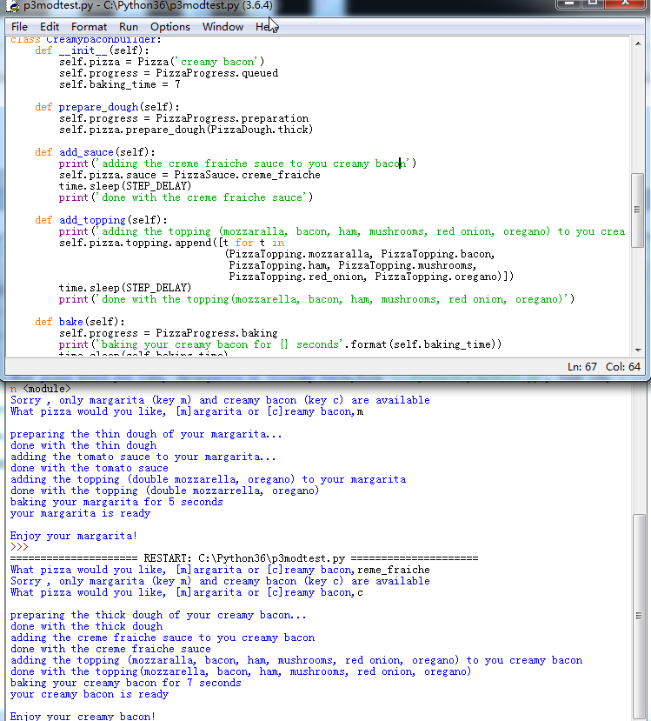This screenshot has width=651, height=721.
Task: Click the 'def bake(self):' line in editor
Action: click(x=80, y=322)
